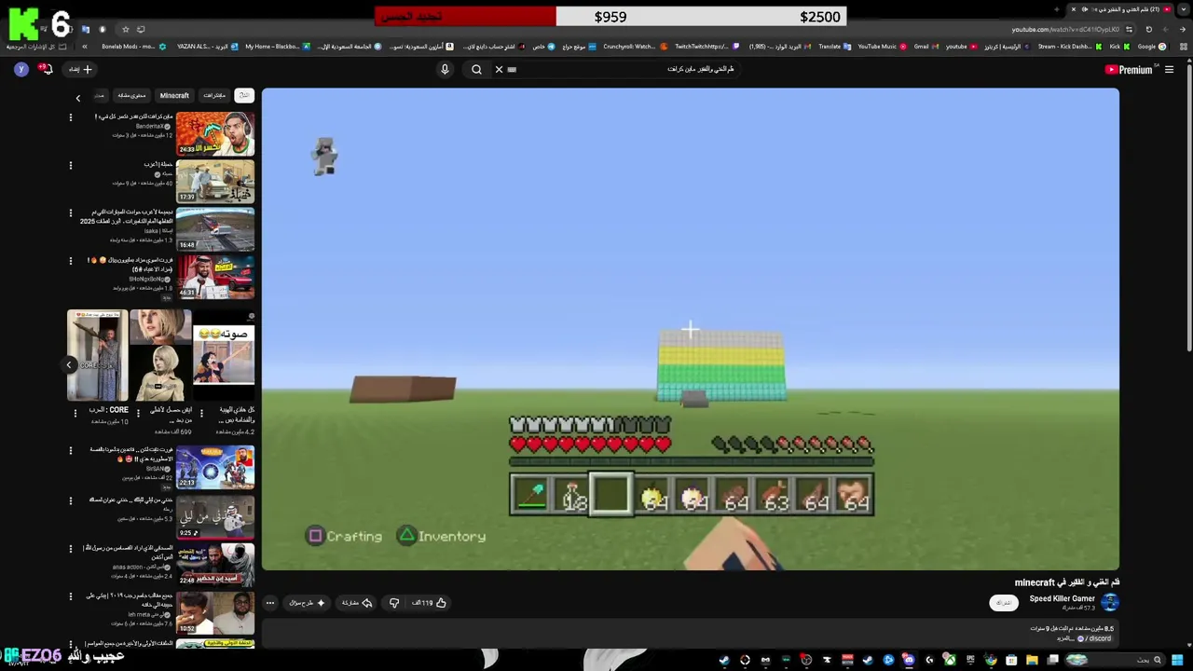Clear the YouTube search box text

(499, 69)
